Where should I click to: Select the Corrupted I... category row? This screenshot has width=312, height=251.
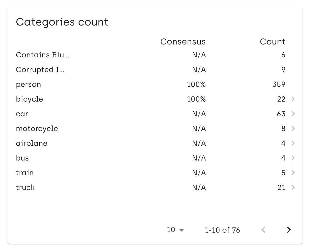(155, 69)
